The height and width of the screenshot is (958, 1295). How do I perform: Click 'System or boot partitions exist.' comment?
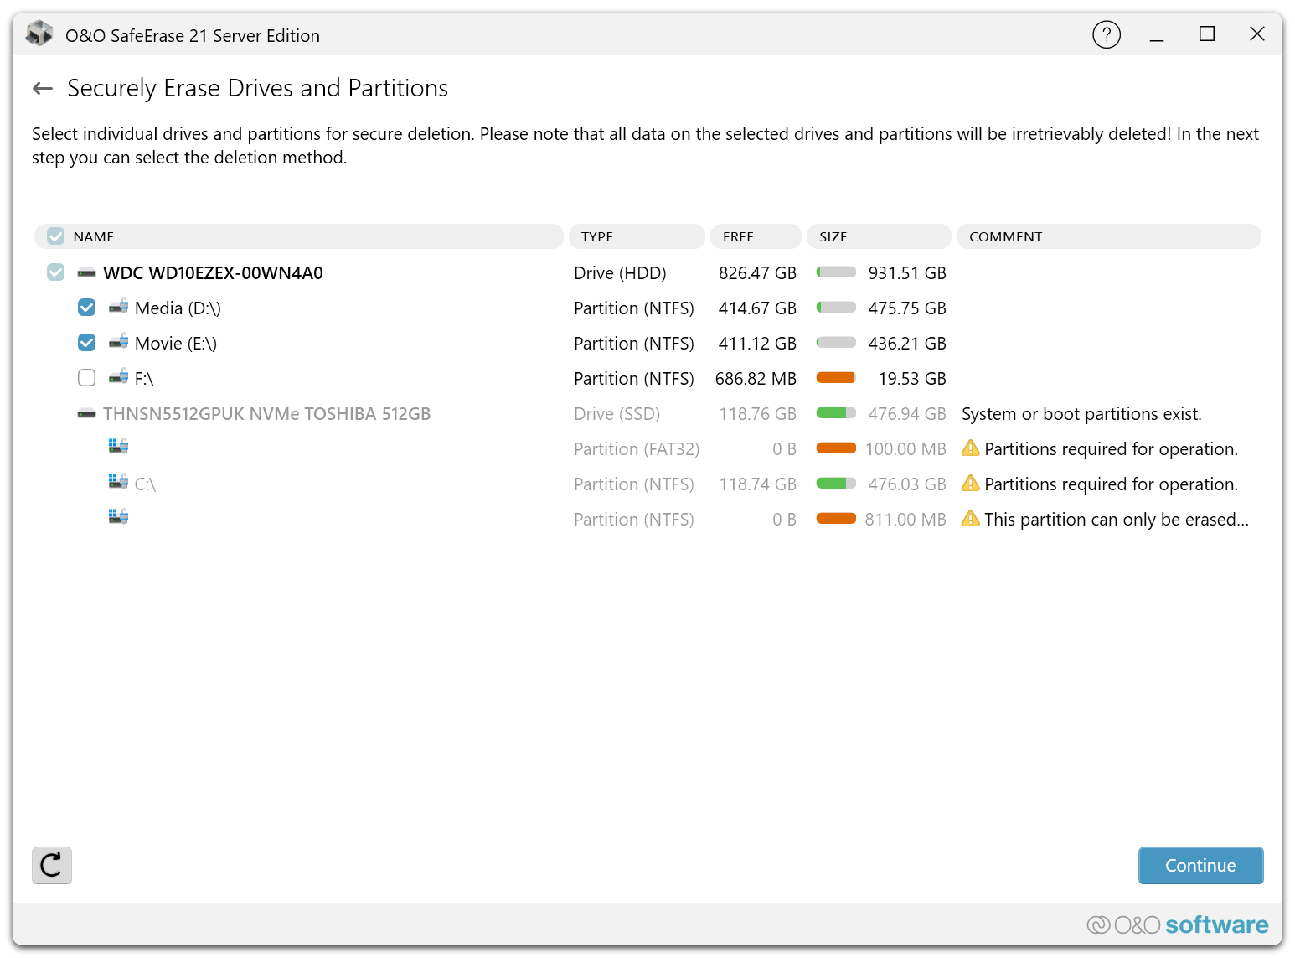[x=1081, y=414]
